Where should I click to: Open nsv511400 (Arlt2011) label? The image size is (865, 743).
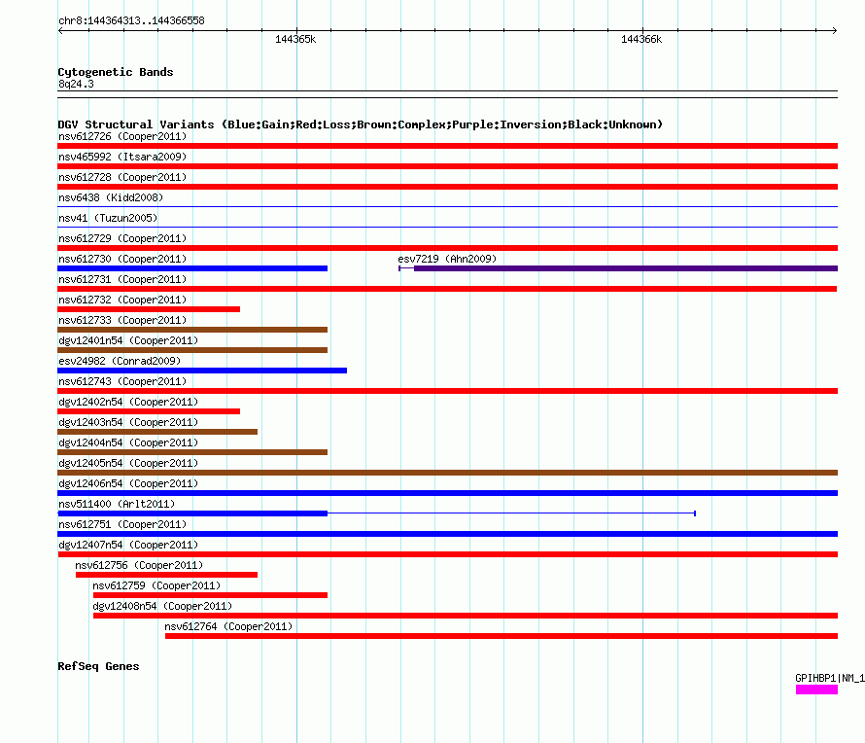(117, 504)
